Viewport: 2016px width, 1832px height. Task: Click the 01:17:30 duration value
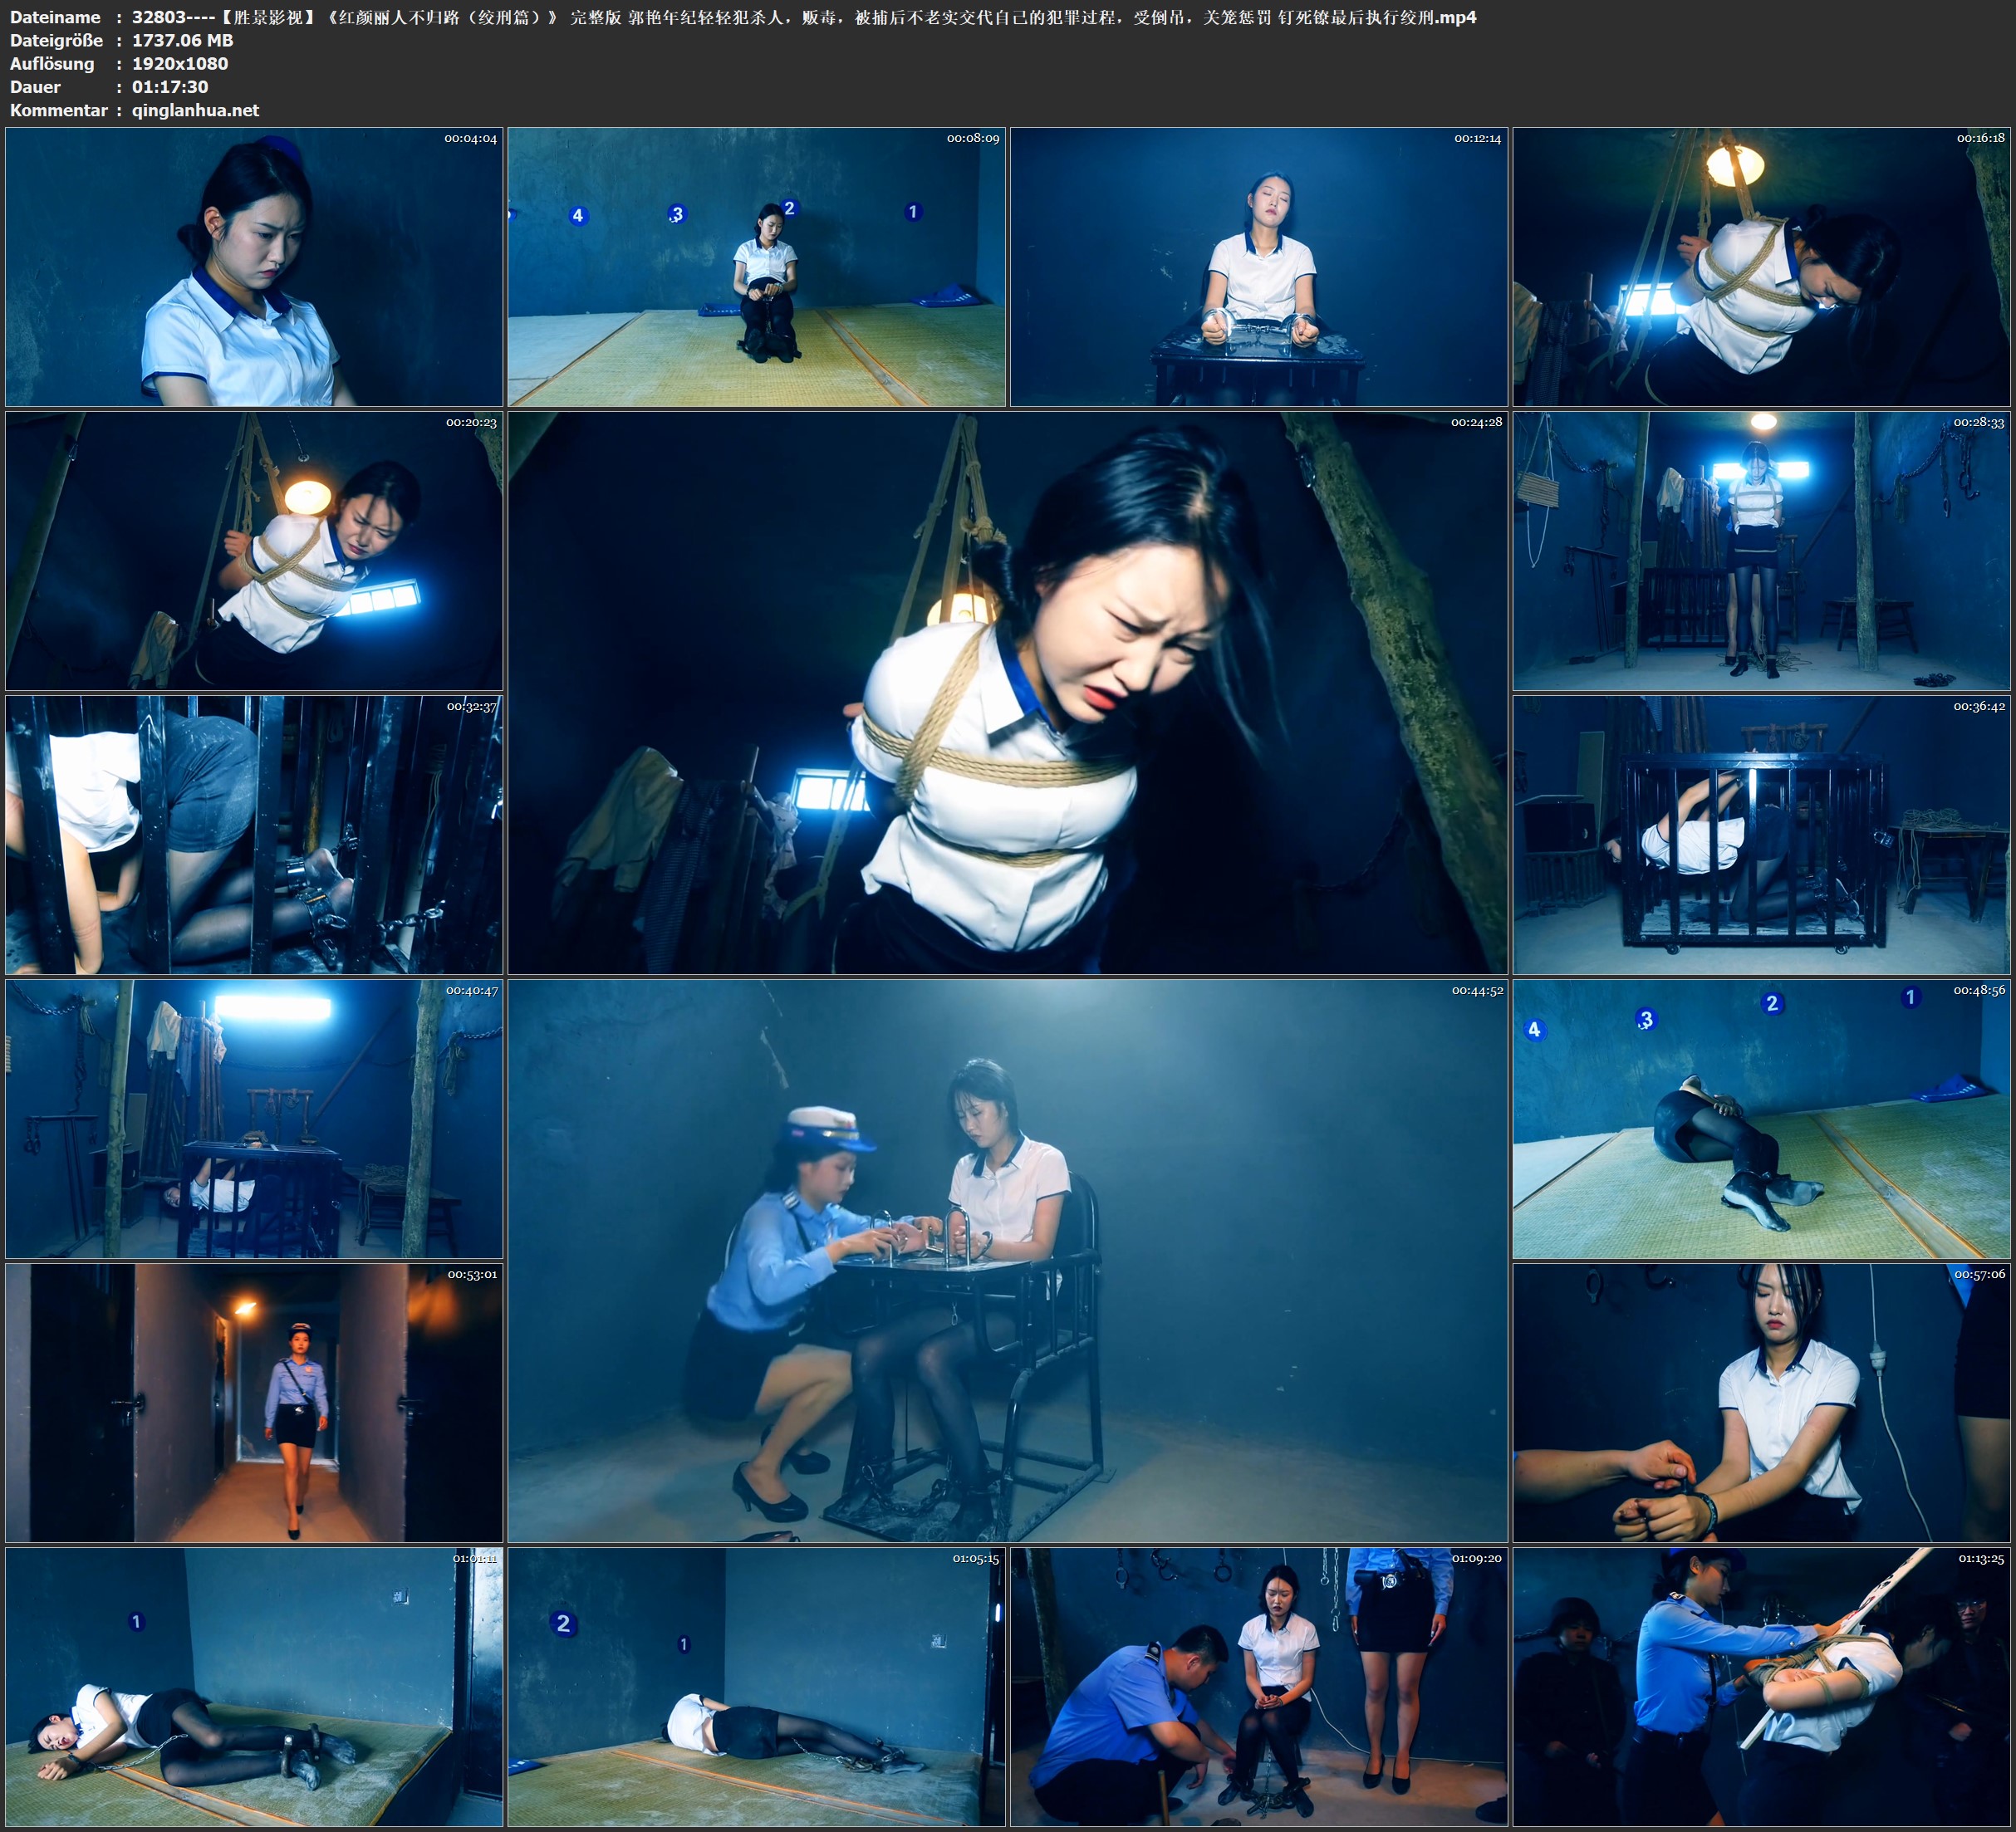pos(170,87)
